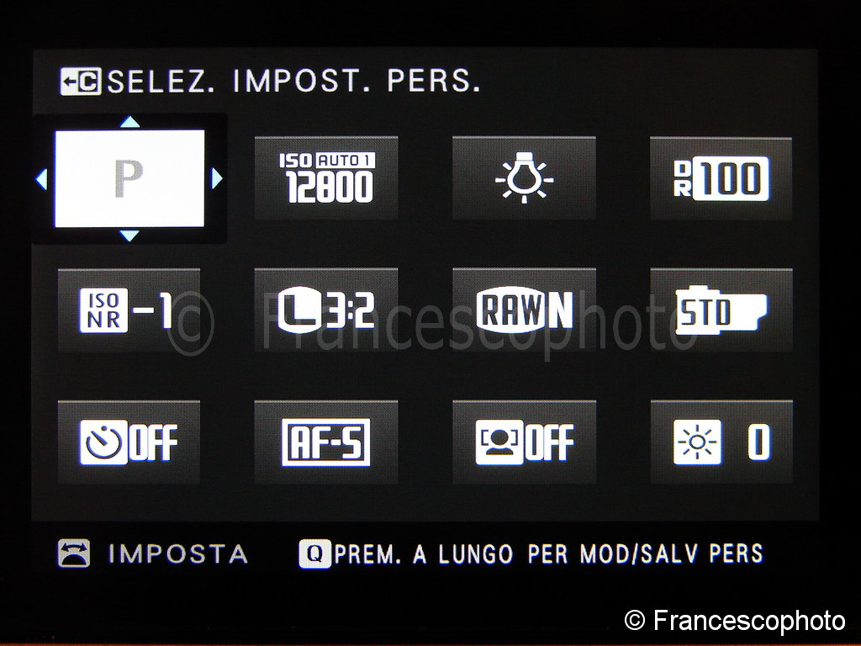
Task: Click the right arrow beside the P box
Action: [x=217, y=178]
